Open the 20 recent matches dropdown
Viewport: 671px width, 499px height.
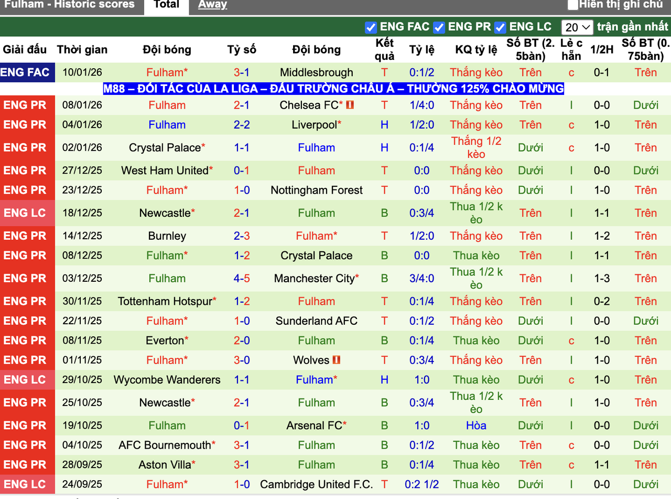point(577,27)
